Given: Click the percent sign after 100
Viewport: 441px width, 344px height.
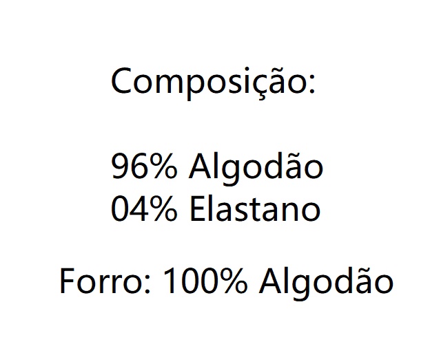Looking at the screenshot, I should coord(233,282).
